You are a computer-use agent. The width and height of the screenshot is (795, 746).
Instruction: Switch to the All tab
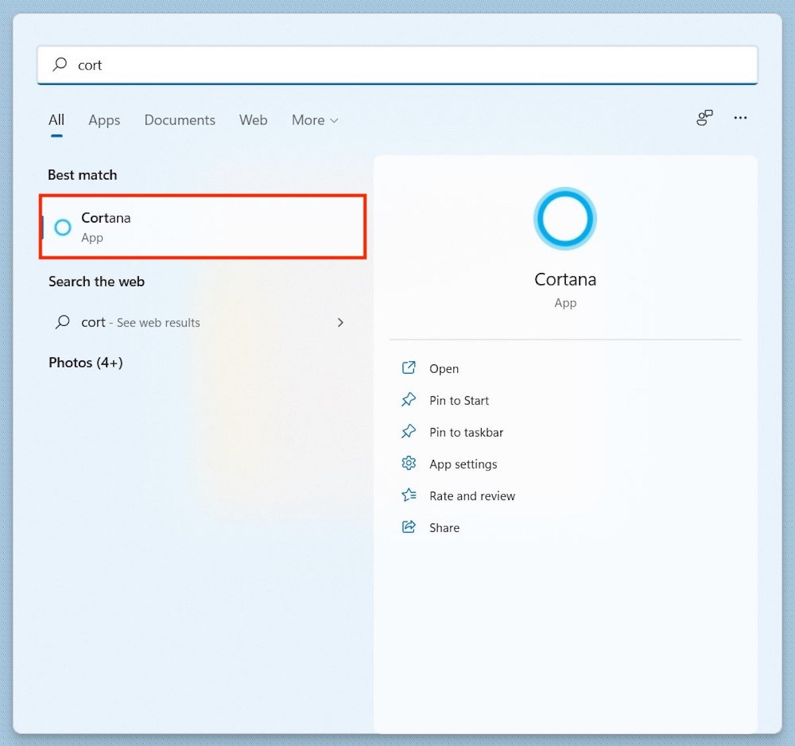56,120
